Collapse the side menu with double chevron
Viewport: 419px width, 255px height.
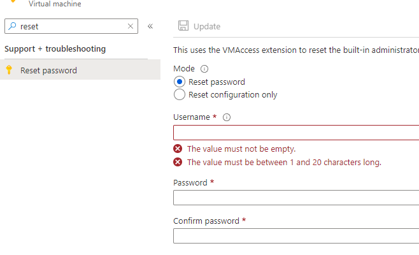tap(150, 26)
